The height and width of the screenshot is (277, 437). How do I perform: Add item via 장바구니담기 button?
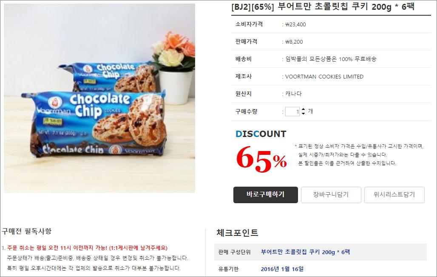click(x=331, y=195)
